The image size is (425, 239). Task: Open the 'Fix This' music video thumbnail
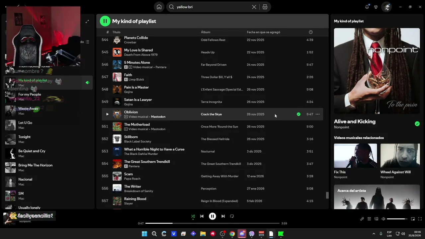355,156
